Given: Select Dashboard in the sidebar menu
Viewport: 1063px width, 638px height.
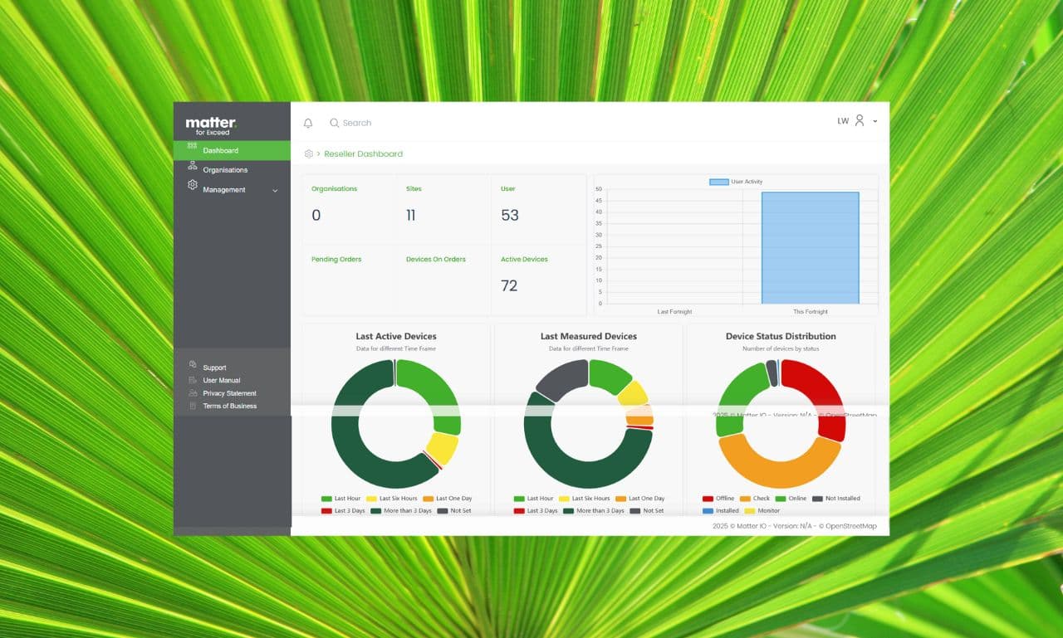Looking at the screenshot, I should tap(220, 151).
